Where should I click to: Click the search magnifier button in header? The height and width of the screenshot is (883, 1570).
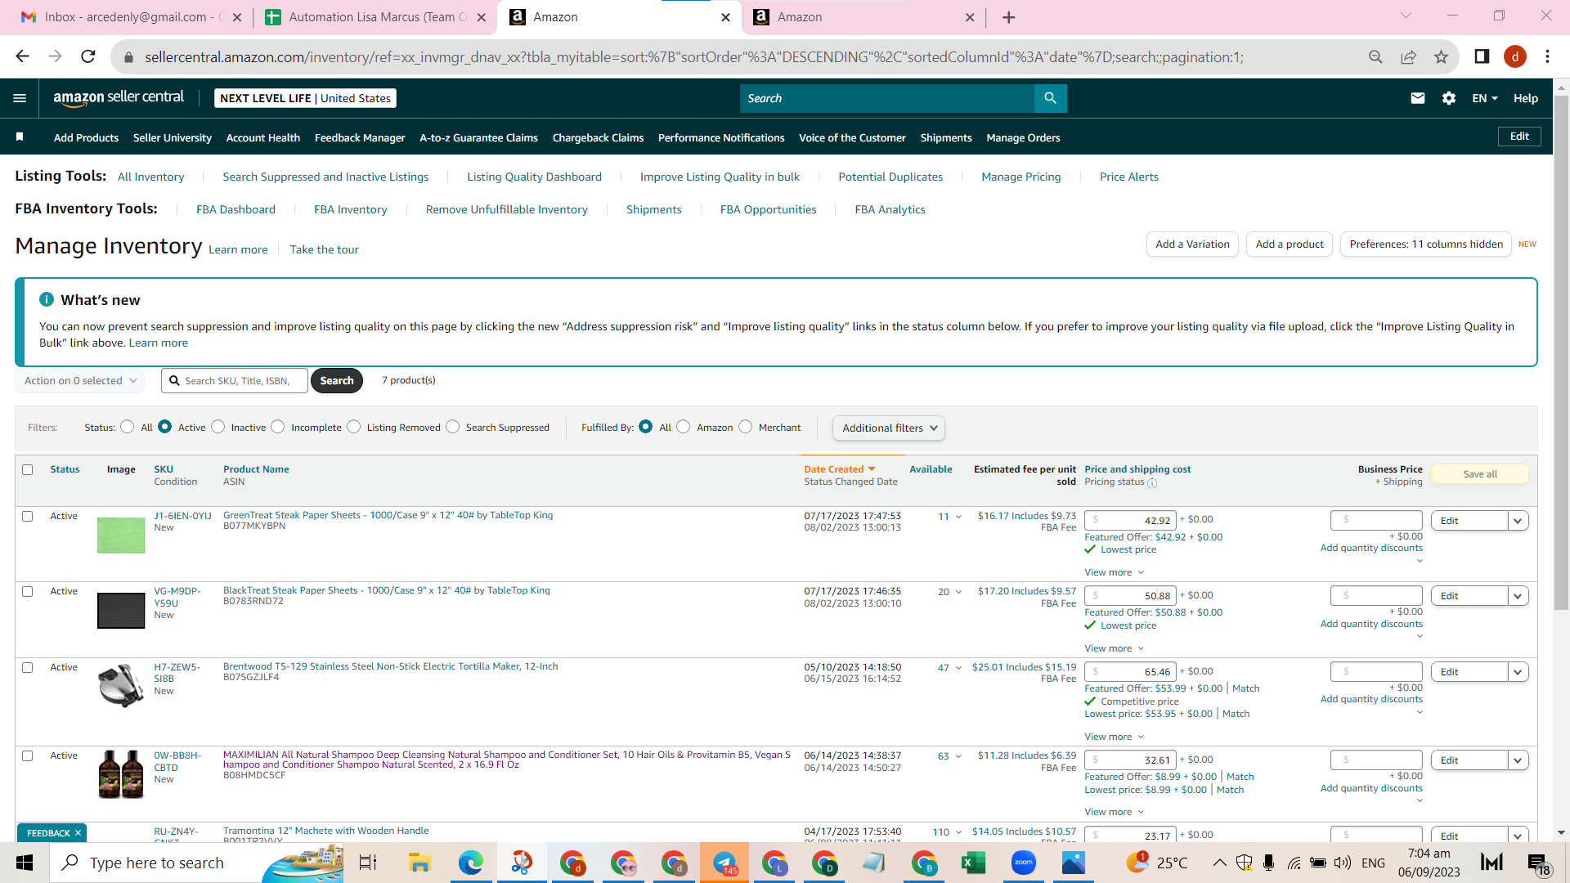click(x=1050, y=98)
